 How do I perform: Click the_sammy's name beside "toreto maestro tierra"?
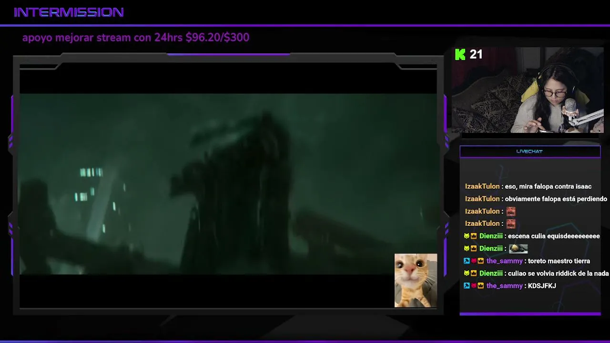click(505, 261)
